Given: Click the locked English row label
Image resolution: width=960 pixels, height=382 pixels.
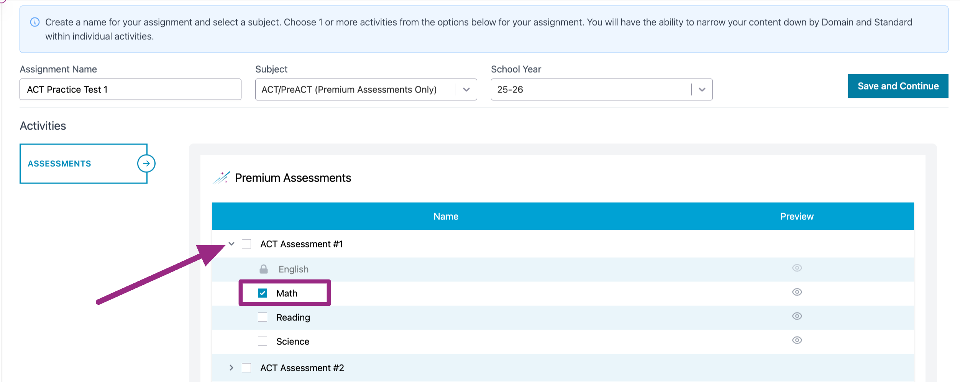Looking at the screenshot, I should pyautogui.click(x=294, y=269).
